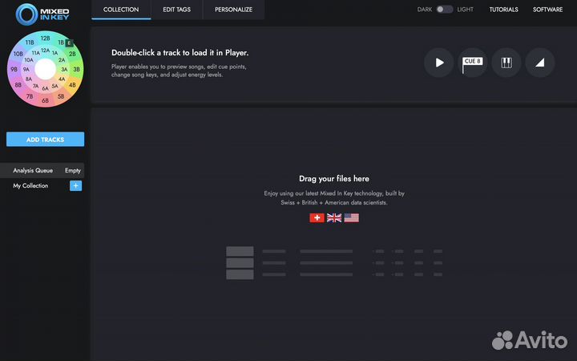Screen dimensions: 577x361
Task: Open the Tutorials link
Action: tap(503, 10)
